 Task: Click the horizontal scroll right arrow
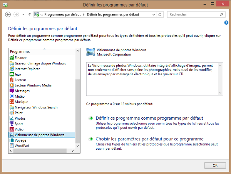tap(73, 150)
